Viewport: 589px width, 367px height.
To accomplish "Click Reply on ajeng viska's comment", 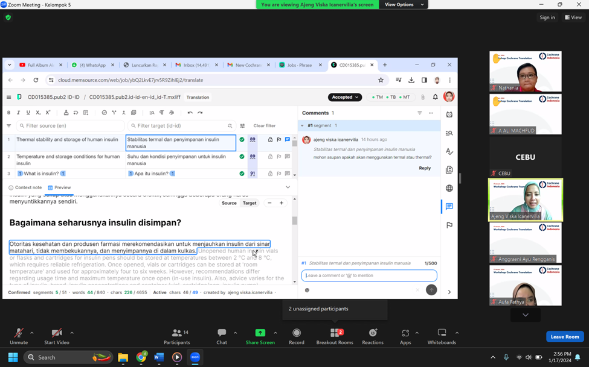I will [425, 168].
